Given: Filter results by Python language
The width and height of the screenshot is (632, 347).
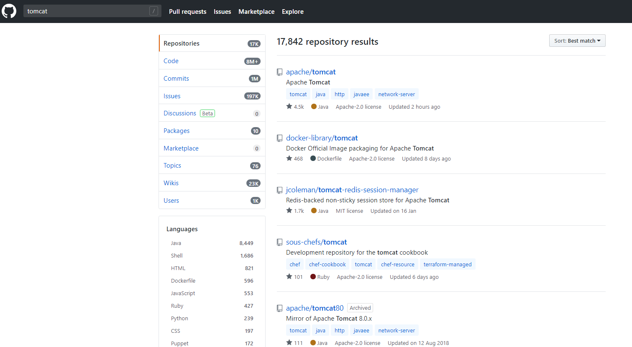Looking at the screenshot, I should tap(212, 319).
